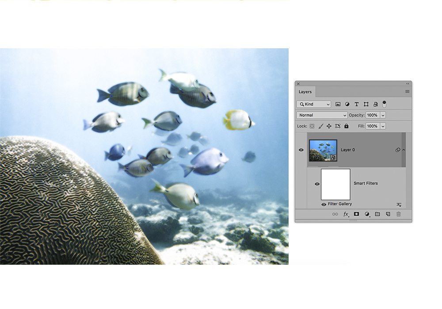Hide Layer 0 with eye icon
This screenshot has height=309, width=442.
click(301, 150)
